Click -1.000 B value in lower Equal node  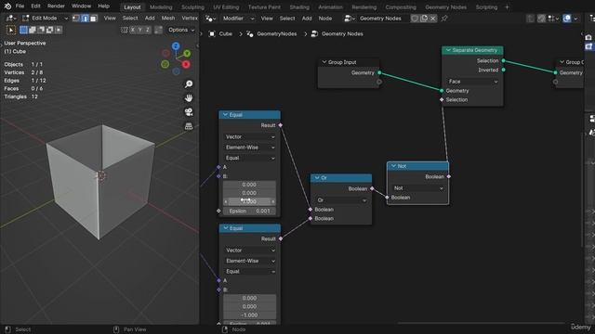(249, 315)
